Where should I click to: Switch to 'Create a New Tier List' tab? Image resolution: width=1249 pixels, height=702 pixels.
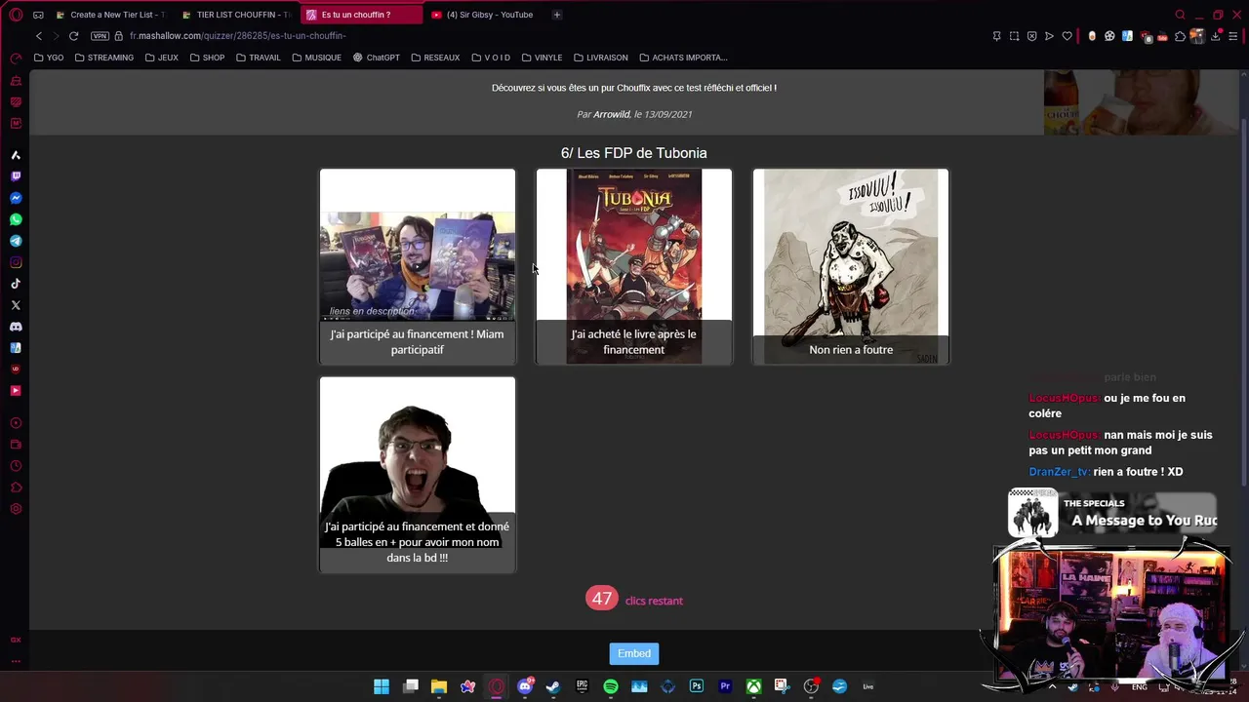(x=111, y=15)
